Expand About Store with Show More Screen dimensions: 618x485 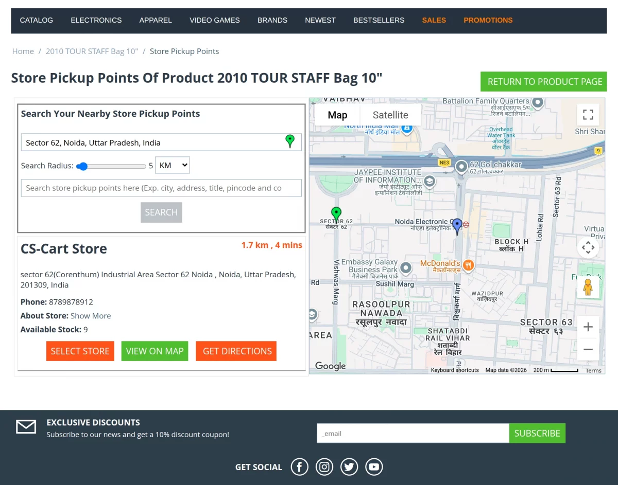91,316
